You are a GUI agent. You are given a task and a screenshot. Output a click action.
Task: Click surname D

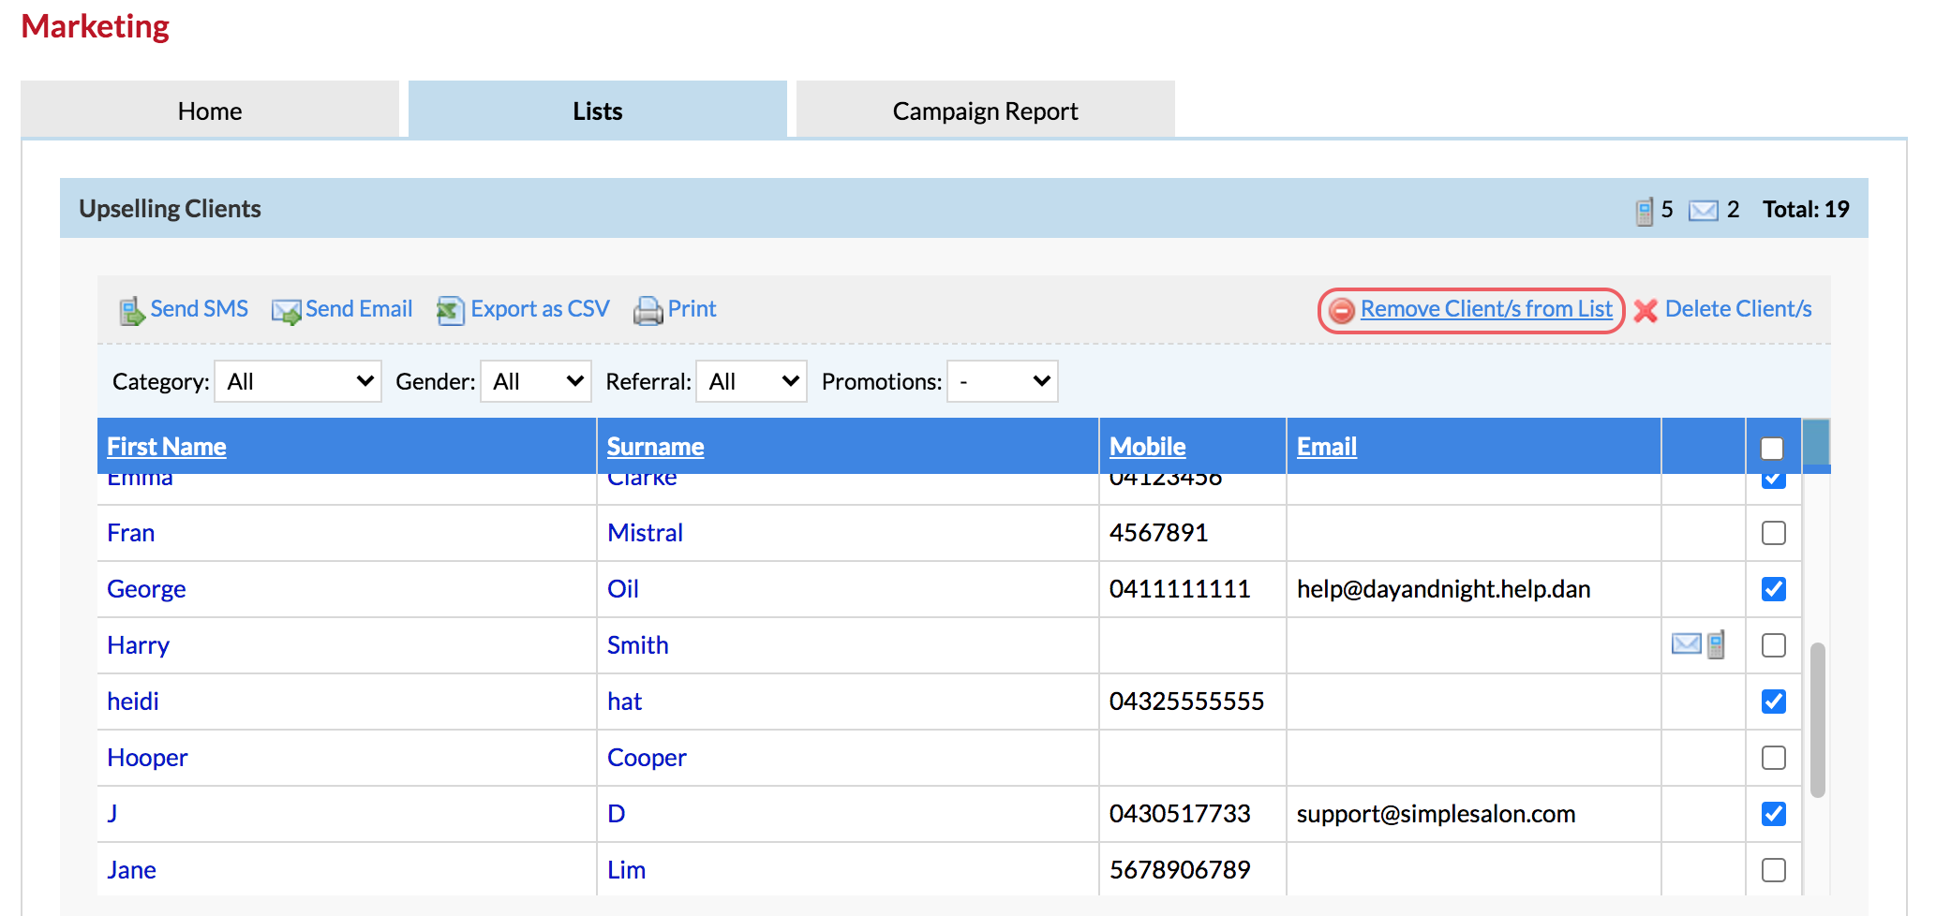pos(617,814)
